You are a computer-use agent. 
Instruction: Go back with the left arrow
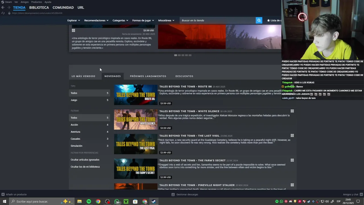3,7
